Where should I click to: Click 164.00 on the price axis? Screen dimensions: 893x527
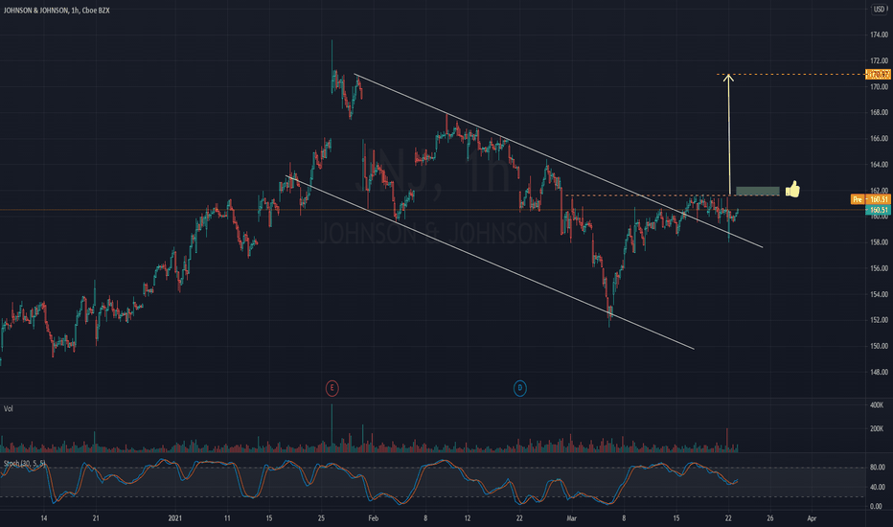879,165
